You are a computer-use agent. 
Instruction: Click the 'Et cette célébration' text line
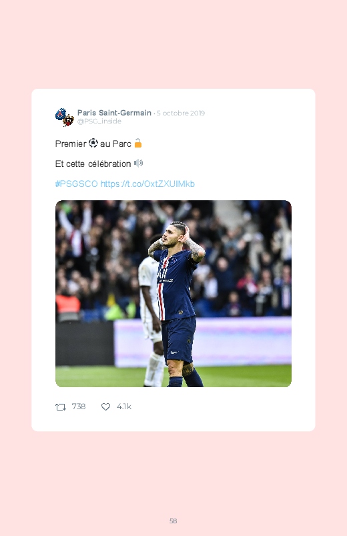93,164
